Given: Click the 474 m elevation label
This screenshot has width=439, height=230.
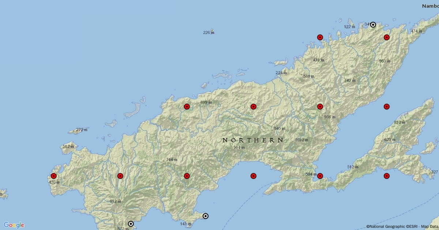Looking at the screenshot, I should pos(416,31).
